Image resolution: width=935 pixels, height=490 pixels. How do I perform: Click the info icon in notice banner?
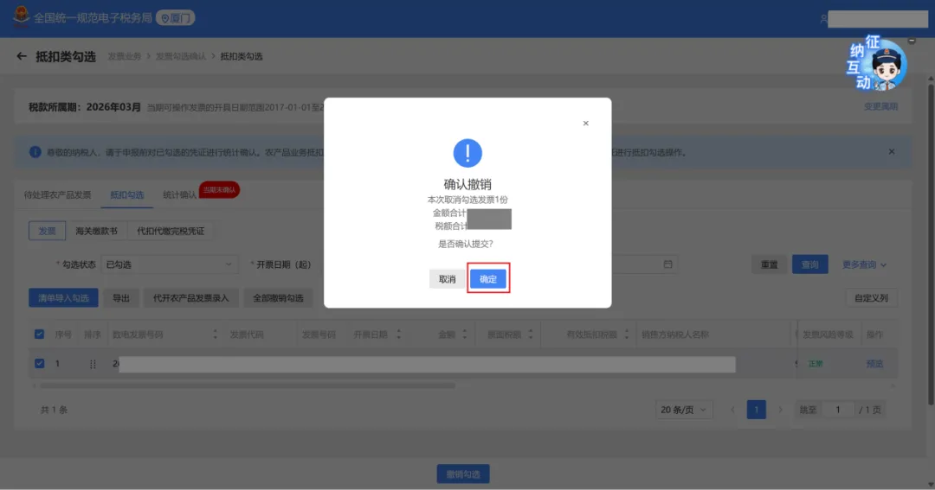tap(35, 152)
